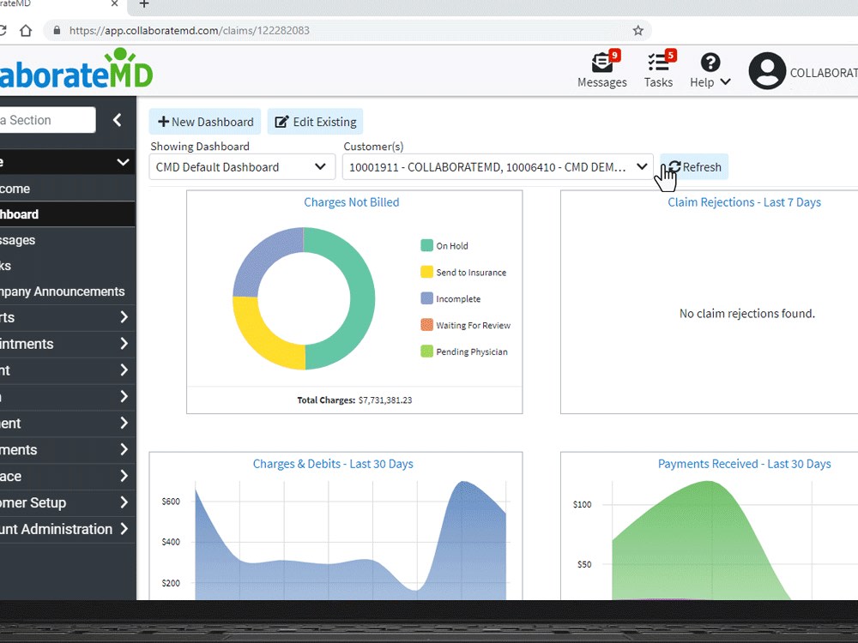Toggle the Incomplete legend swatch
The width and height of the screenshot is (858, 643).
pos(426,298)
